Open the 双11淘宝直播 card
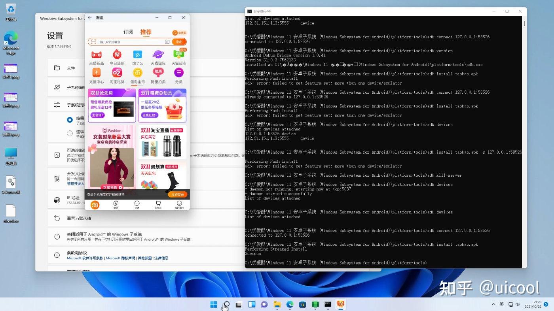Screen dimensions: 554x311 (x=162, y=142)
